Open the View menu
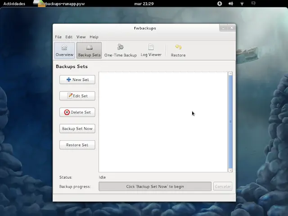This screenshot has width=288, height=216. [81, 37]
